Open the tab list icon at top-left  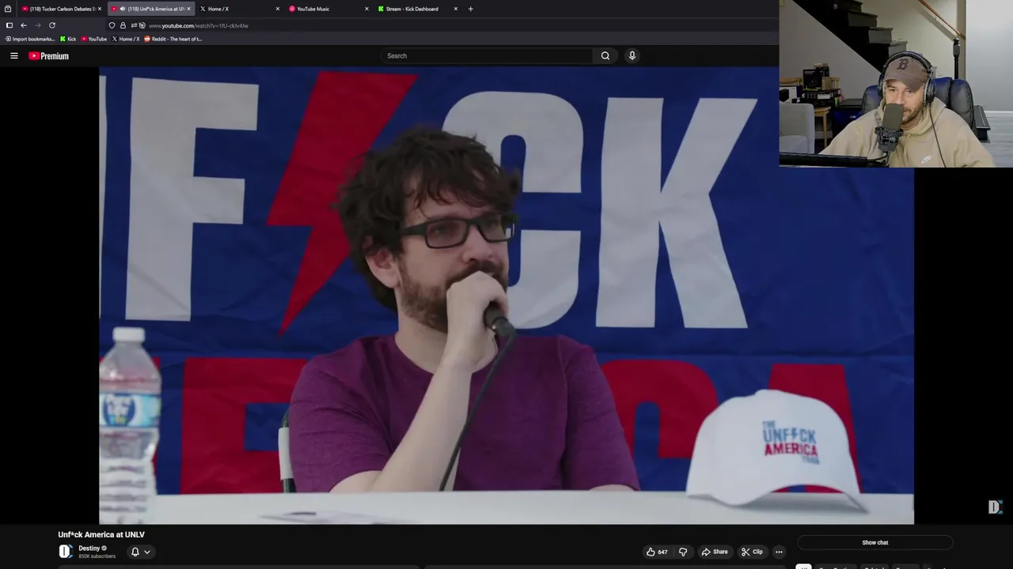tap(8, 9)
